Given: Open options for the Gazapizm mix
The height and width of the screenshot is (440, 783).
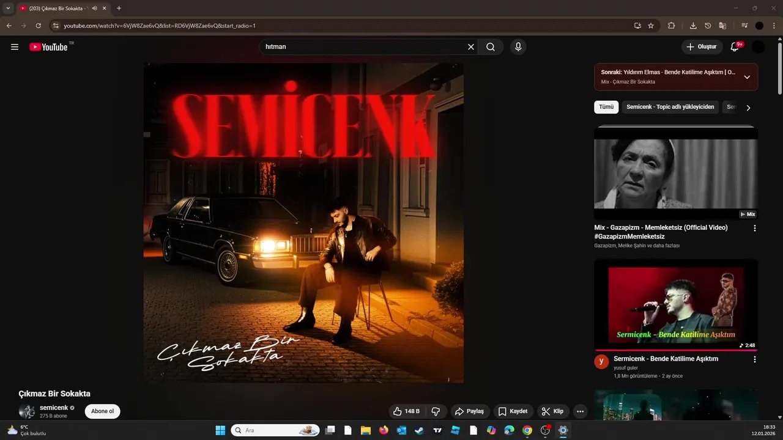Looking at the screenshot, I should coord(754,228).
